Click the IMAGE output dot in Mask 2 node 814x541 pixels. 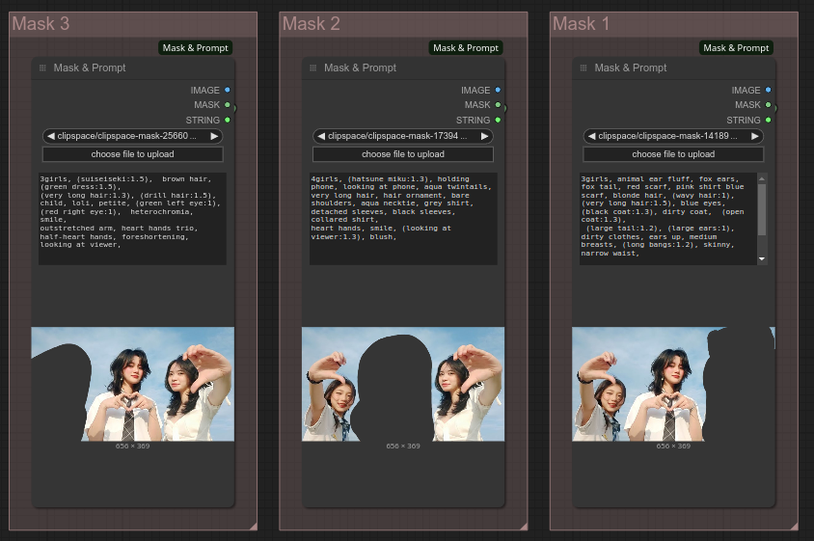click(x=498, y=90)
